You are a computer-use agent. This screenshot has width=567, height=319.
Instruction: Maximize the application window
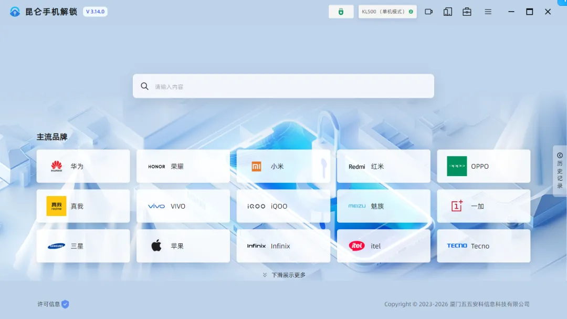coord(529,12)
